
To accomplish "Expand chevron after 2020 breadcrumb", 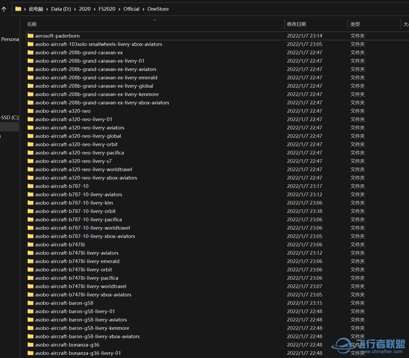I will click(94, 9).
